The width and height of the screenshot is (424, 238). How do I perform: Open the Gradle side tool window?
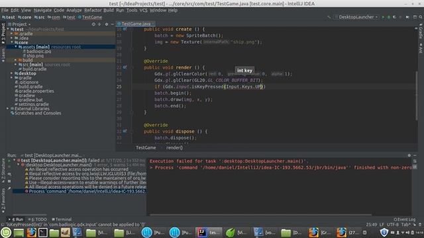pyautogui.click(x=421, y=31)
